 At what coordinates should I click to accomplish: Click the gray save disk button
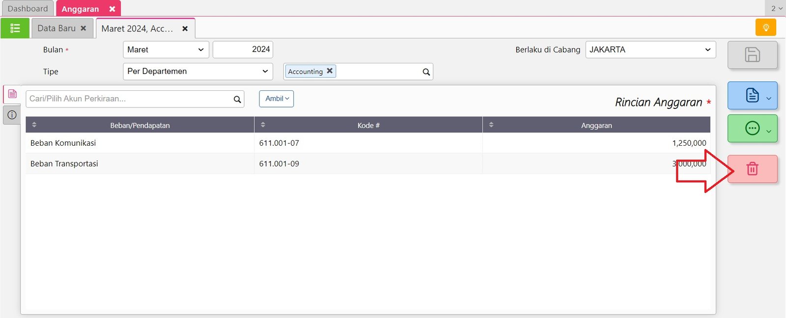click(752, 54)
